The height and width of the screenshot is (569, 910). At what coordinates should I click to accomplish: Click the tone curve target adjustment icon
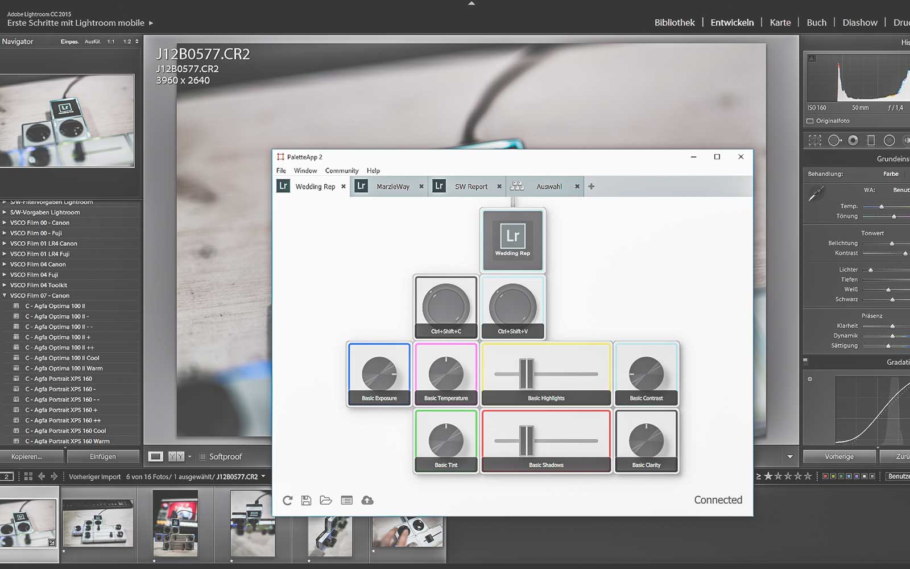coord(810,379)
